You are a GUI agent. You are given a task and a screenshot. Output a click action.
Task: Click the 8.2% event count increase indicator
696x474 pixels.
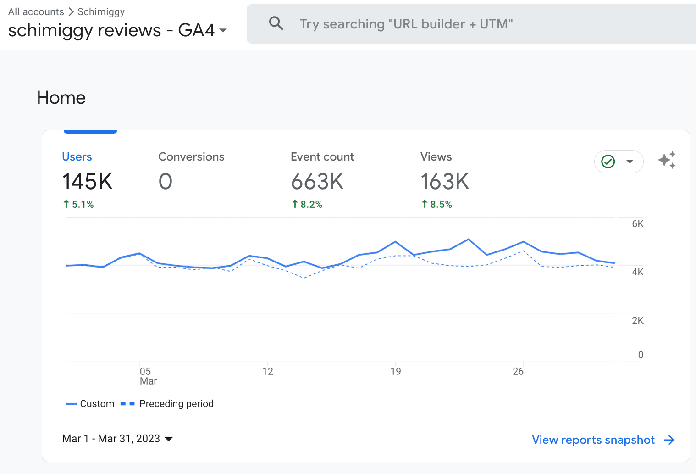point(307,204)
